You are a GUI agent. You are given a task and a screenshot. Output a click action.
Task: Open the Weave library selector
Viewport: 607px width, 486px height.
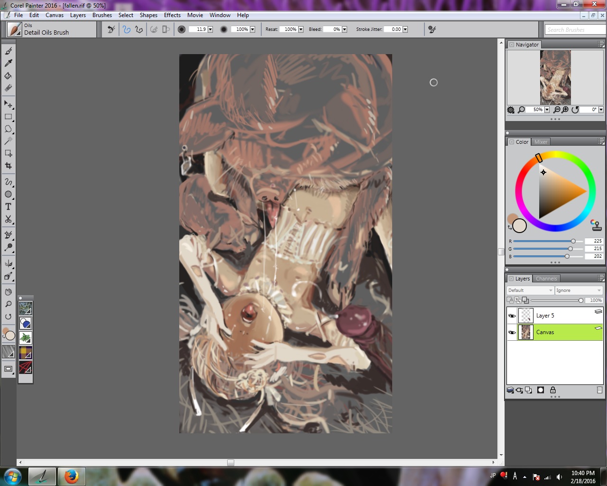tap(26, 352)
